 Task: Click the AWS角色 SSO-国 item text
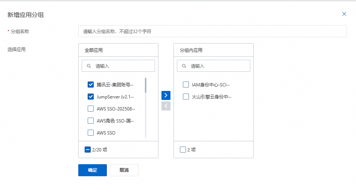[x=115, y=121]
